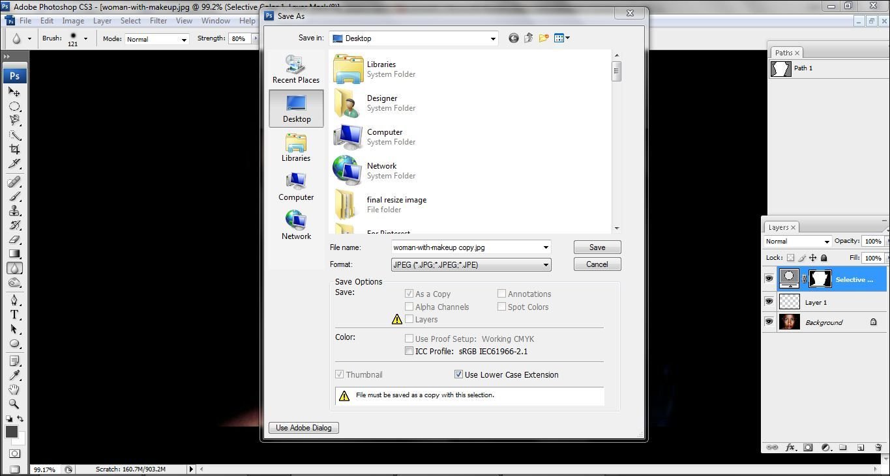Click the Use Adobe Dialog button
This screenshot has width=890, height=476.
click(x=303, y=428)
